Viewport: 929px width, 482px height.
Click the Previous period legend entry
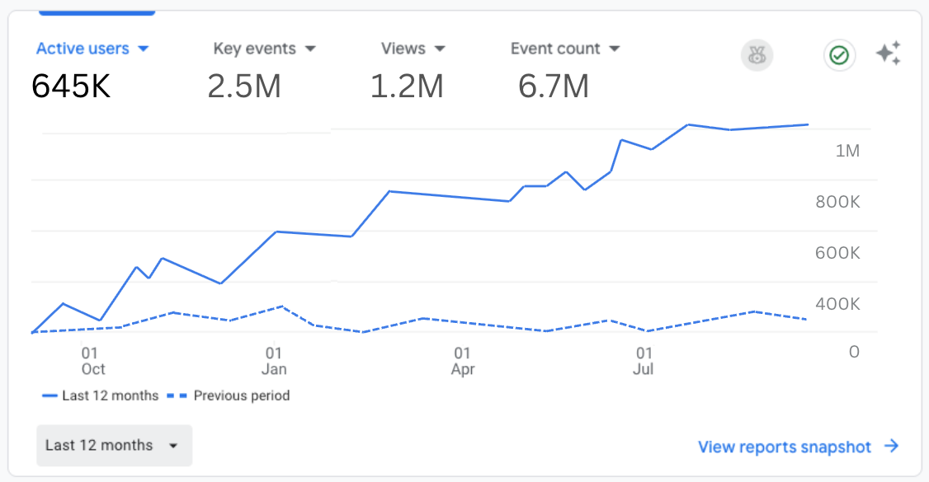tap(228, 395)
